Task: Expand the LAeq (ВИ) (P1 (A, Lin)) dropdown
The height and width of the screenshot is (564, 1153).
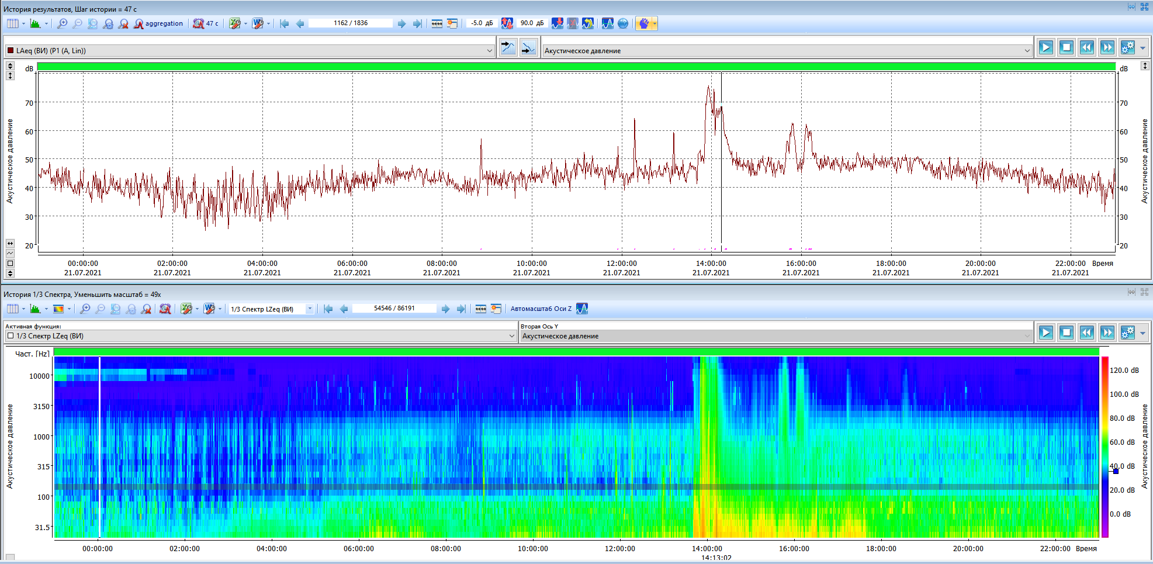Action: pos(490,51)
